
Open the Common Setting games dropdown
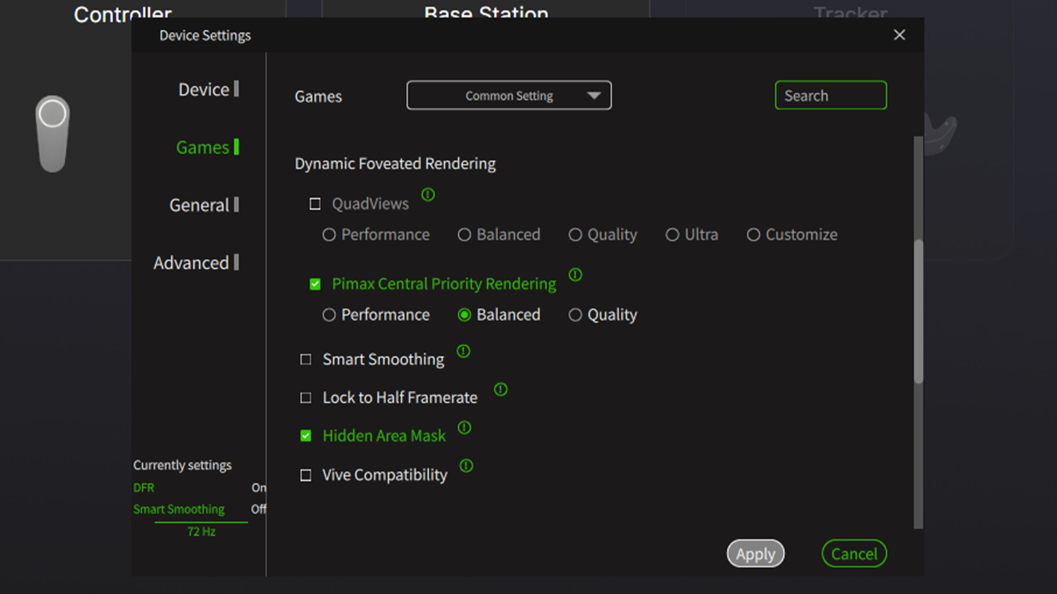coord(509,95)
